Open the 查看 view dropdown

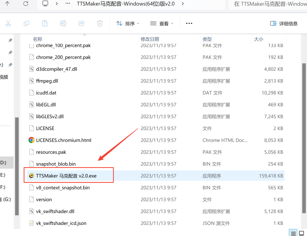click(162, 24)
